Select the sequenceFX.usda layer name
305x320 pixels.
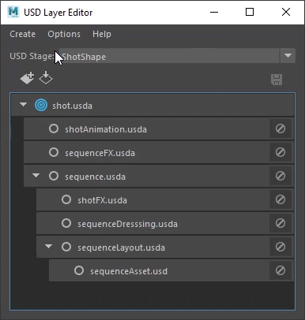100,153
